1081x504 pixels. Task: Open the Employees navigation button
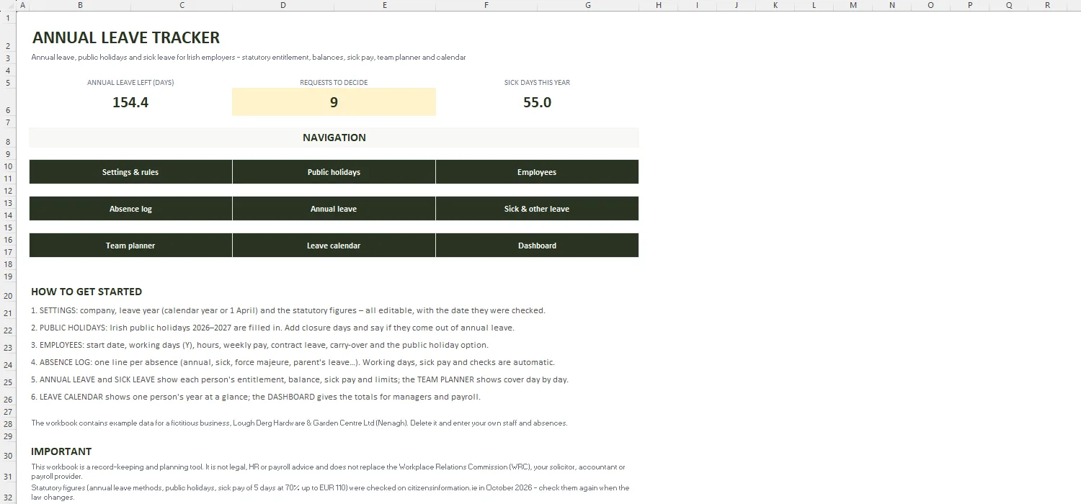click(x=537, y=172)
